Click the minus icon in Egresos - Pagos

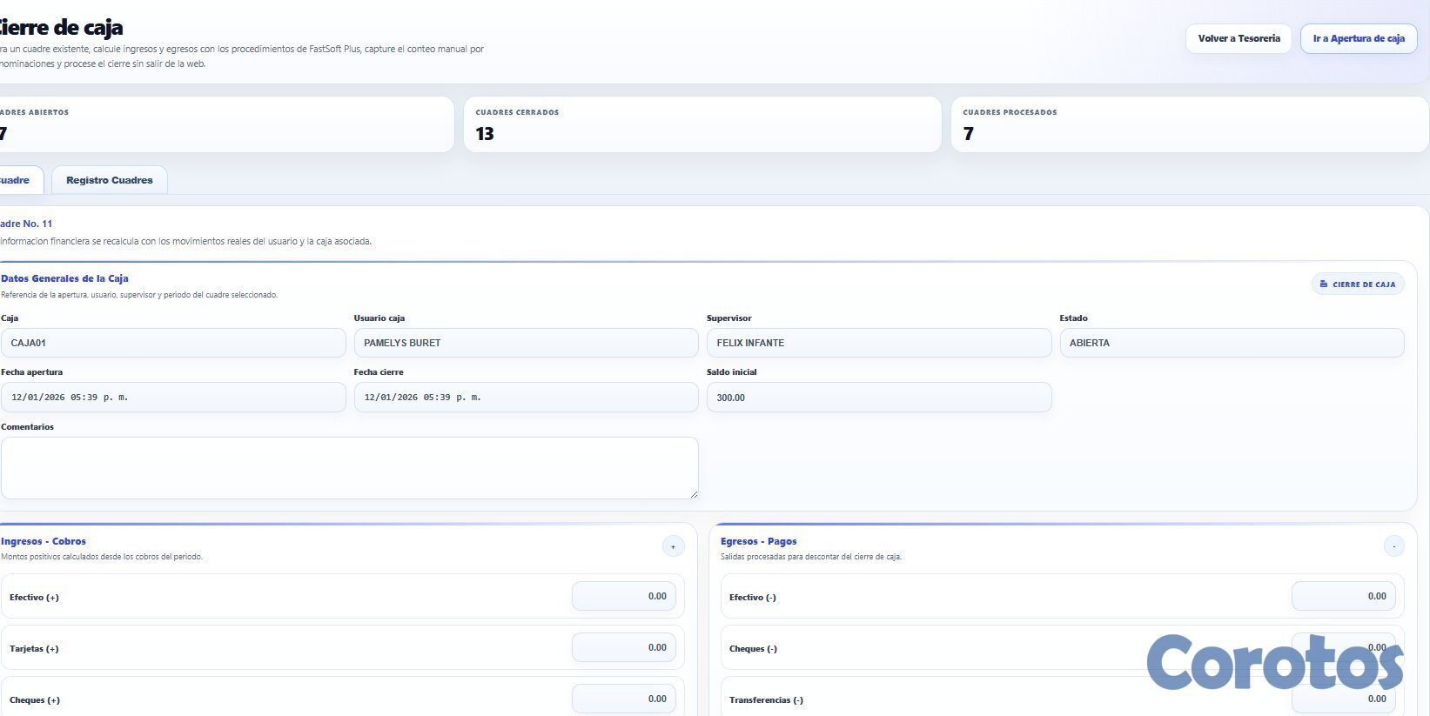coord(1393,546)
